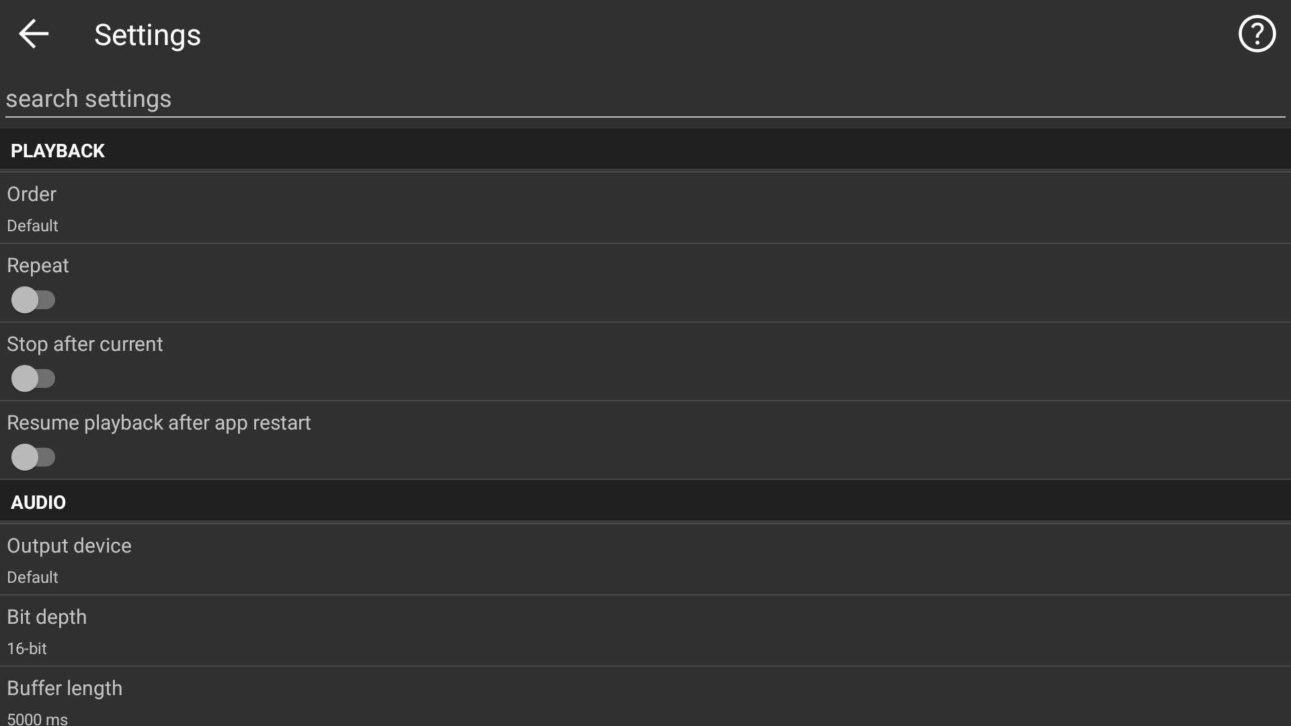
Task: Click the Repeat label text
Action: 38,266
